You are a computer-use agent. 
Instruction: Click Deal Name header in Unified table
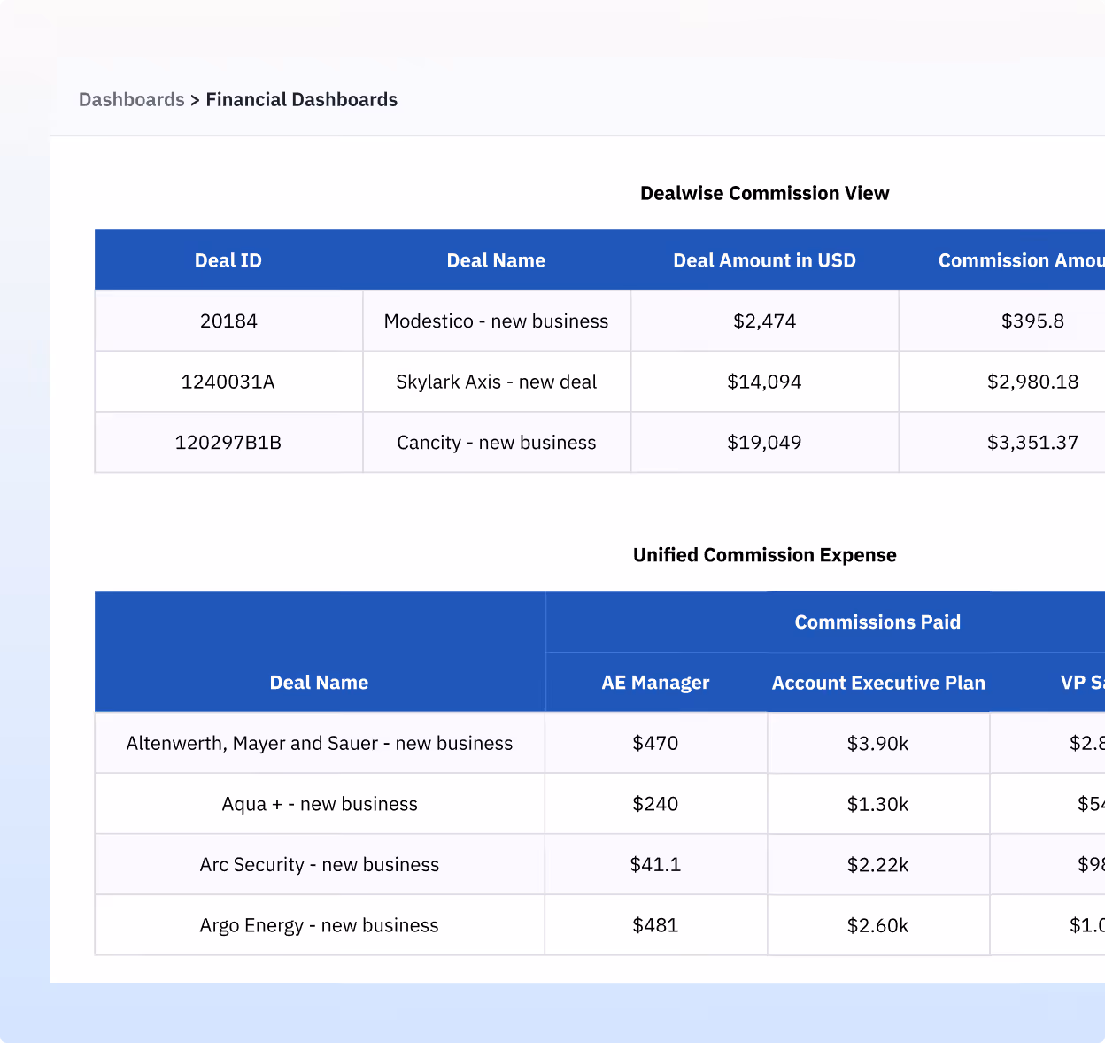tap(319, 683)
